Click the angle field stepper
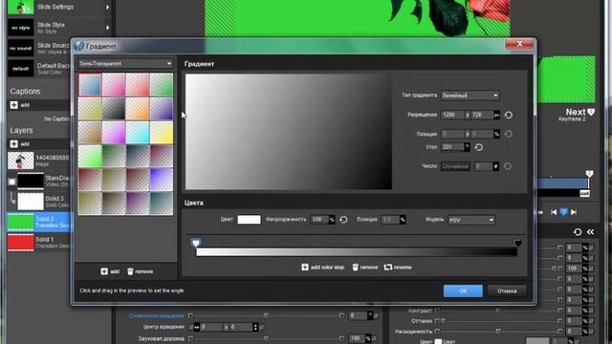 coord(467,147)
